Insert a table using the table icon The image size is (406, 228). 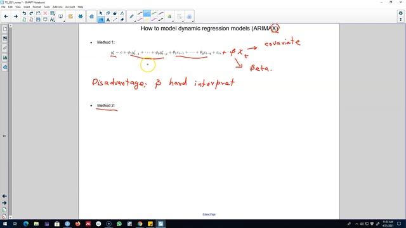[52, 13]
